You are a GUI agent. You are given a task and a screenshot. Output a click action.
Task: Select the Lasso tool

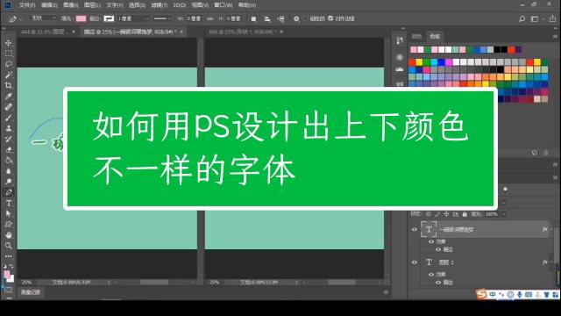(x=9, y=64)
